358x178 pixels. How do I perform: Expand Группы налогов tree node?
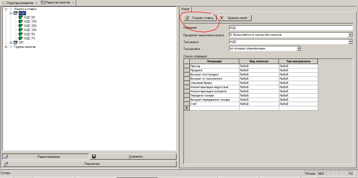(x=6, y=47)
